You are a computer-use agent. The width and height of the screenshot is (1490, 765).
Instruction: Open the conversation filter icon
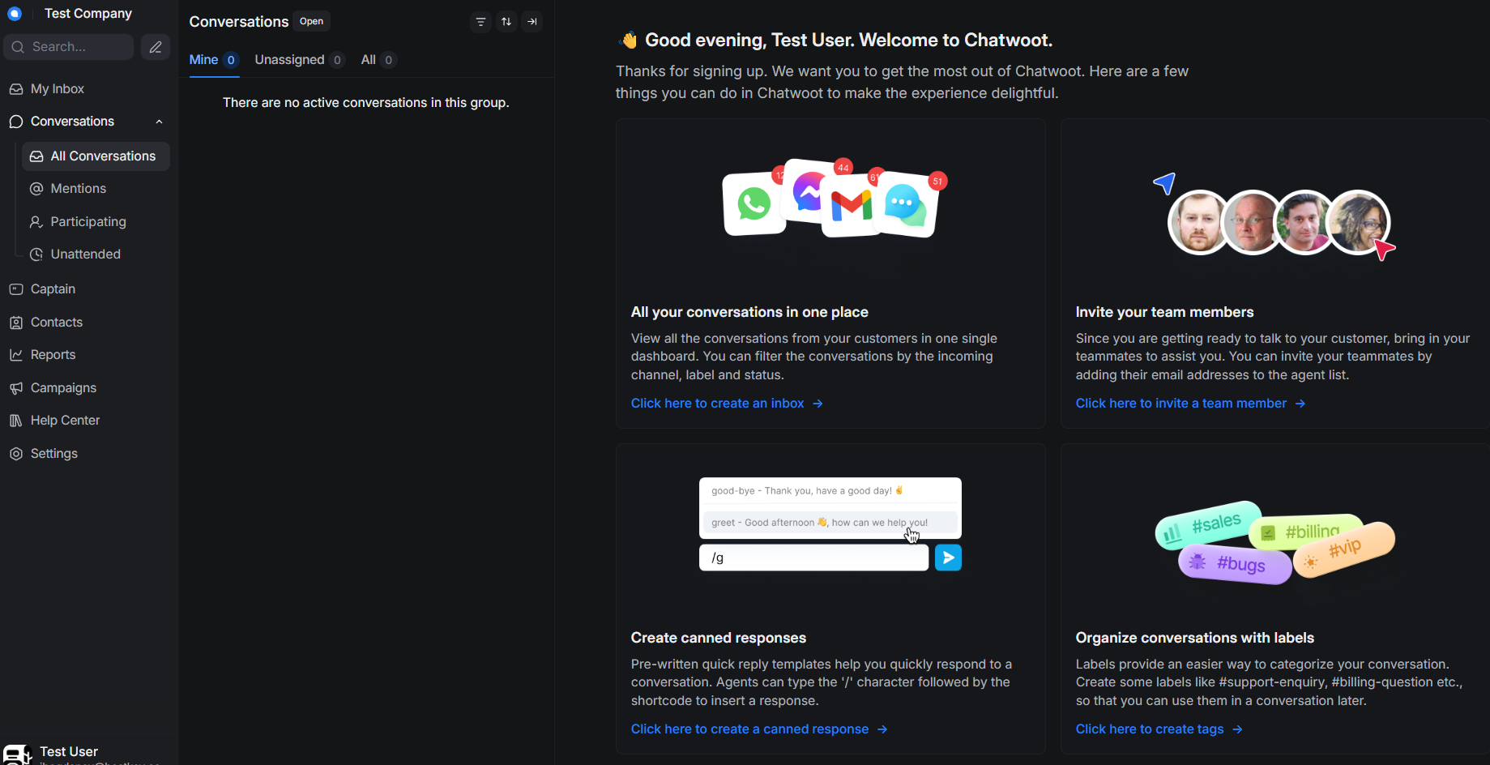tap(480, 22)
